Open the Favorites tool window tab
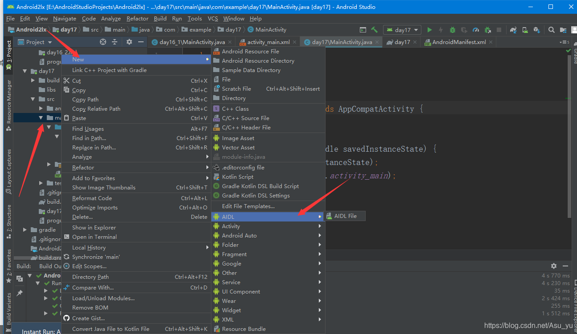Viewport: 577px width, 334px height. (8, 267)
